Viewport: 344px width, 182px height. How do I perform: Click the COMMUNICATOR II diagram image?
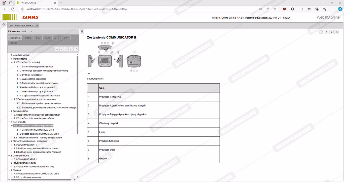point(114,57)
